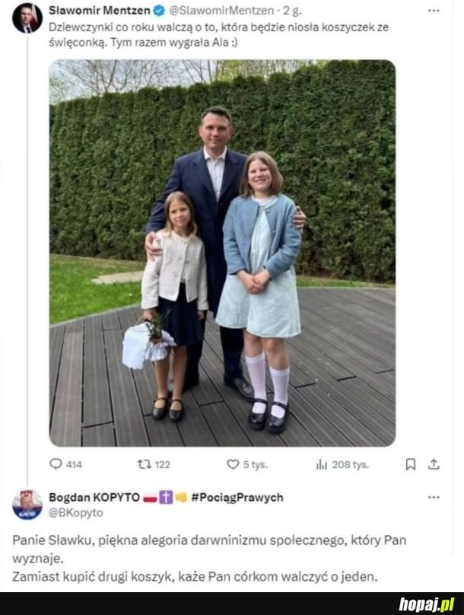Open Bogdan KOPYTO profile avatar
The height and width of the screenshot is (615, 464).
click(x=27, y=505)
